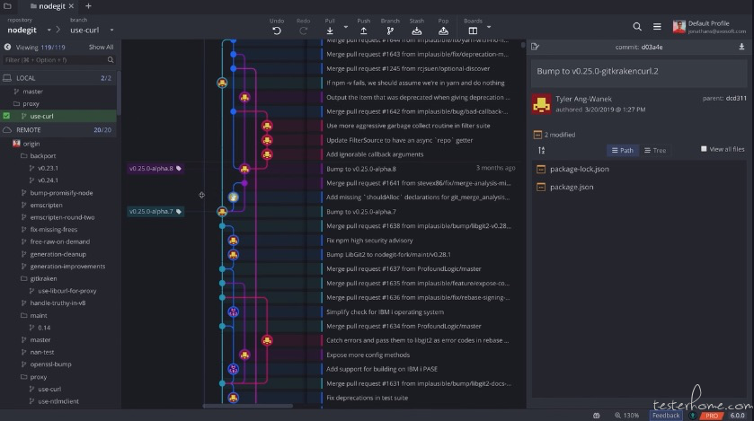The height and width of the screenshot is (421, 754).
Task: Click the zoom 130% indicator
Action: click(627, 416)
